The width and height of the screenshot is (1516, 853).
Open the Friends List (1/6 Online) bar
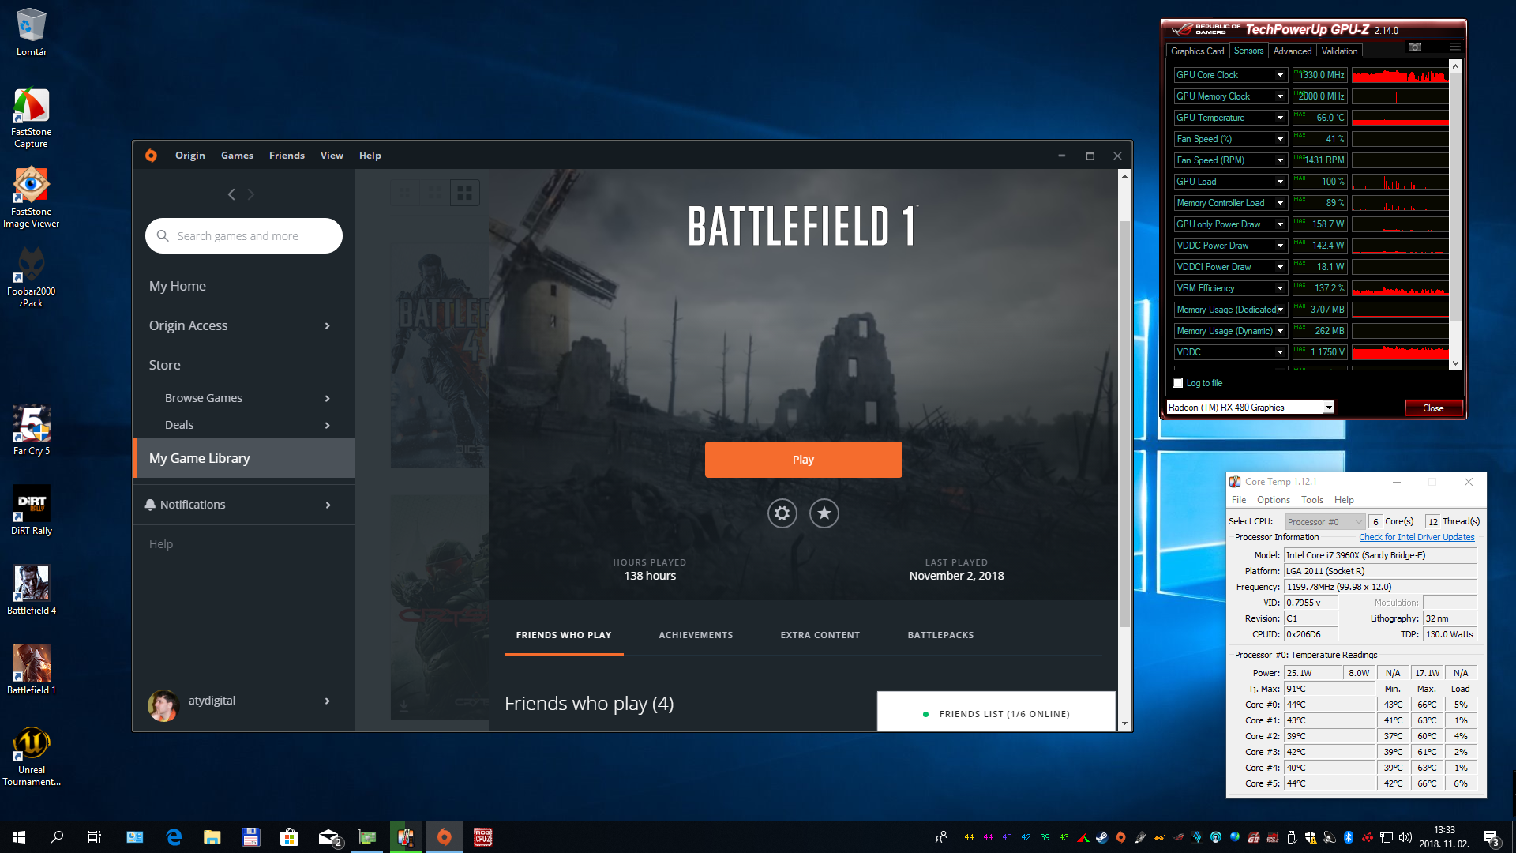click(x=996, y=712)
